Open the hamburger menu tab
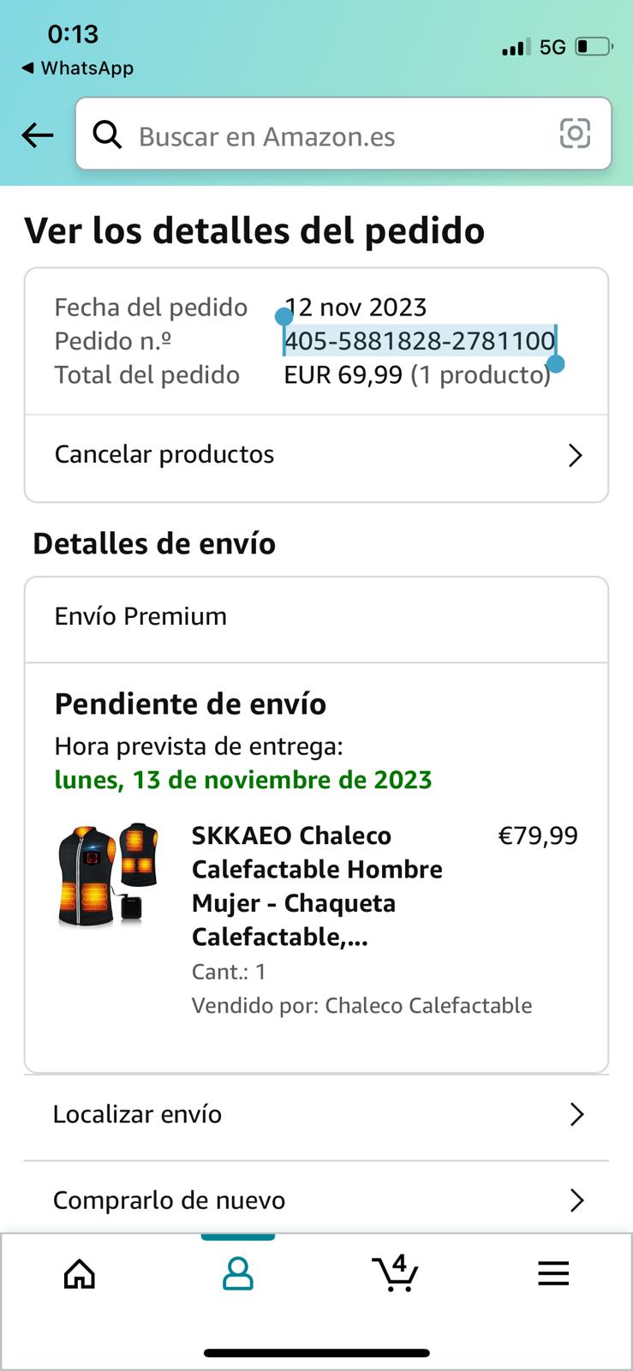 [x=553, y=1273]
